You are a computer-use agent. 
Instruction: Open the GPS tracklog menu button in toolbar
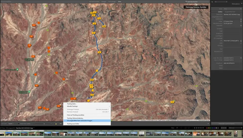[60, 124]
